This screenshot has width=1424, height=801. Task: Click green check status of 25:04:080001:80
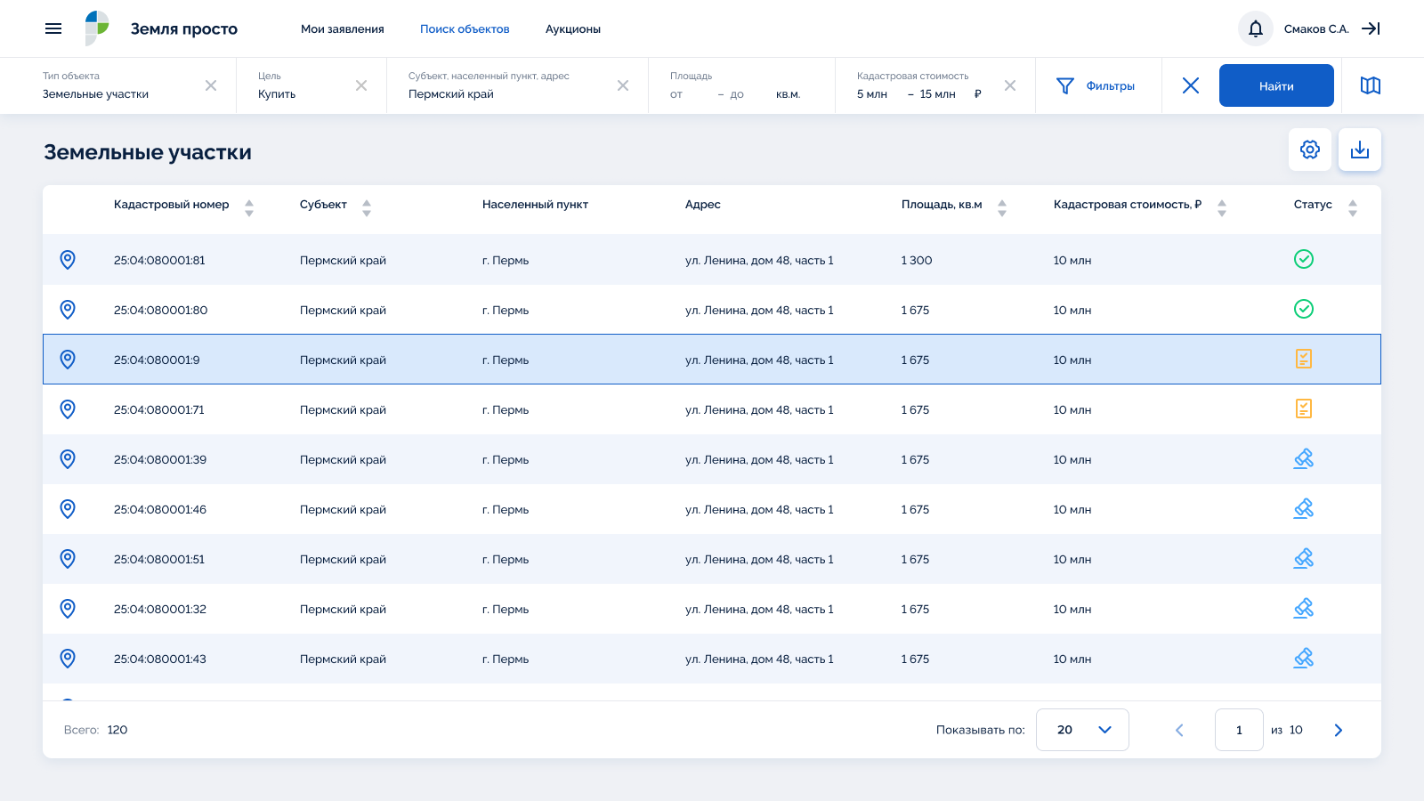(1304, 309)
